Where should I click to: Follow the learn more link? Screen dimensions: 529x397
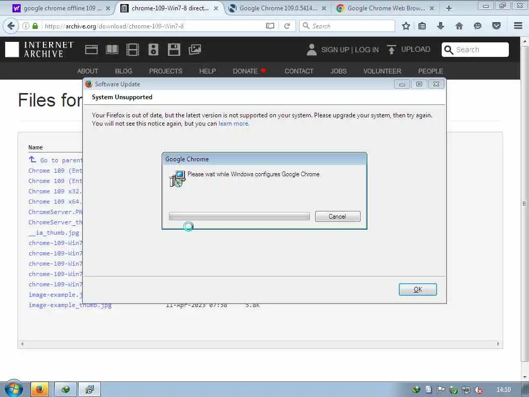(x=234, y=124)
